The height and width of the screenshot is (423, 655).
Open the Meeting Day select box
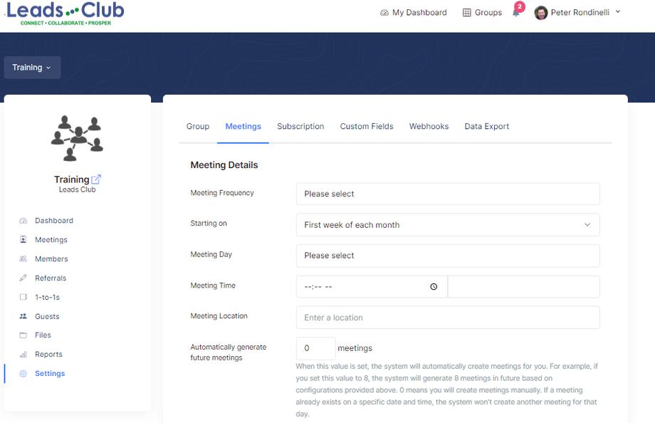[x=448, y=256]
